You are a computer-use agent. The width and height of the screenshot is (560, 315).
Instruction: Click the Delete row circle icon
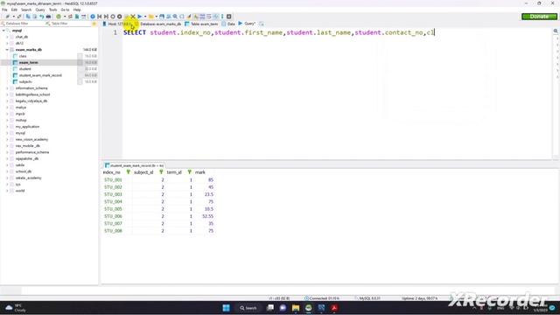pyautogui.click(x=120, y=17)
